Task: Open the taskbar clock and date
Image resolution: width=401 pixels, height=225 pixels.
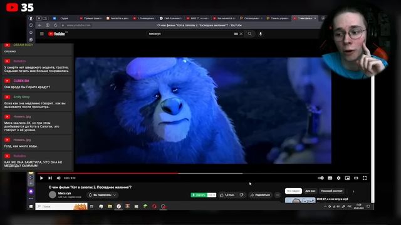Action: coord(359,206)
